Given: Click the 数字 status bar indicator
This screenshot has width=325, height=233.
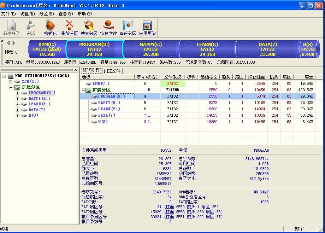Looking at the screenshot, I should (x=299, y=229).
